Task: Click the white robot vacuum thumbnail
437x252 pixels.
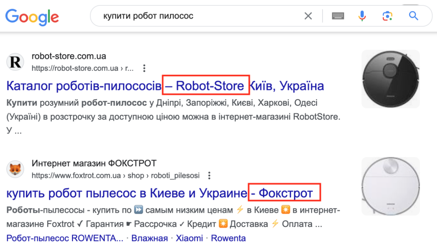Action: tap(390, 186)
